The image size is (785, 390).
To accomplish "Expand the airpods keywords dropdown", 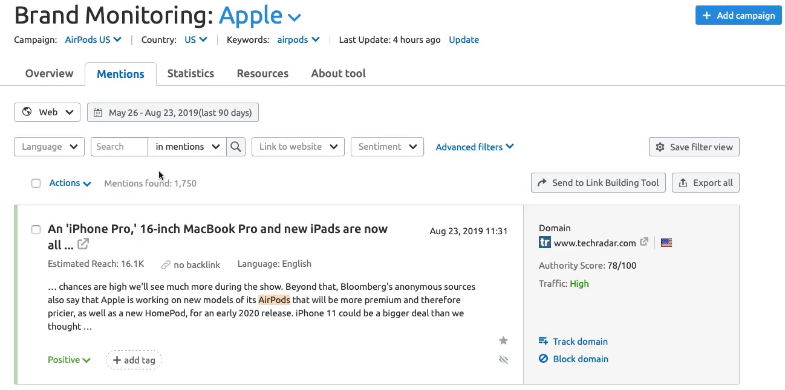I will point(298,40).
